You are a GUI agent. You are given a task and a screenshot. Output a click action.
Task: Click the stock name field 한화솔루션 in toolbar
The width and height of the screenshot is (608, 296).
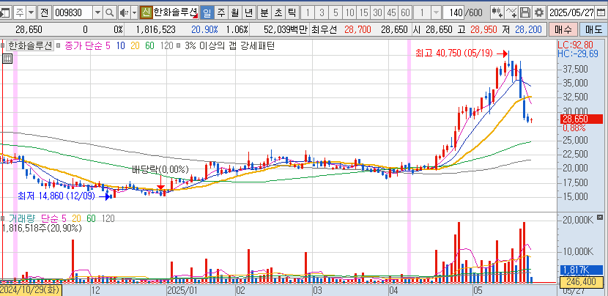point(176,12)
